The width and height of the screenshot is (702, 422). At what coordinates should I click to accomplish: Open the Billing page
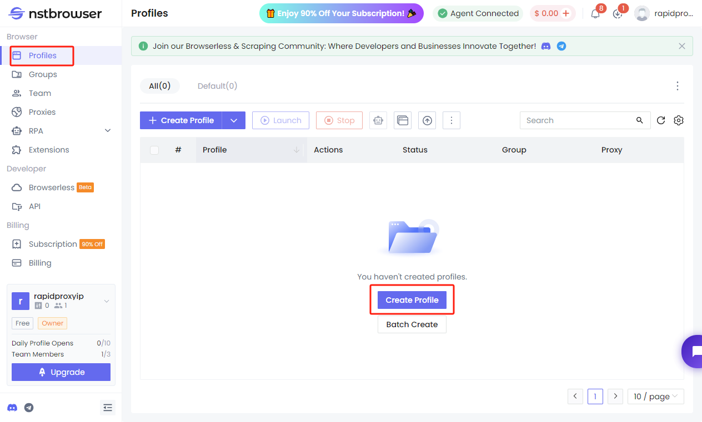click(x=61, y=263)
